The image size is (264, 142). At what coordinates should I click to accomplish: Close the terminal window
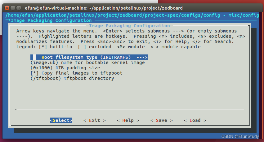[x=7, y=8]
